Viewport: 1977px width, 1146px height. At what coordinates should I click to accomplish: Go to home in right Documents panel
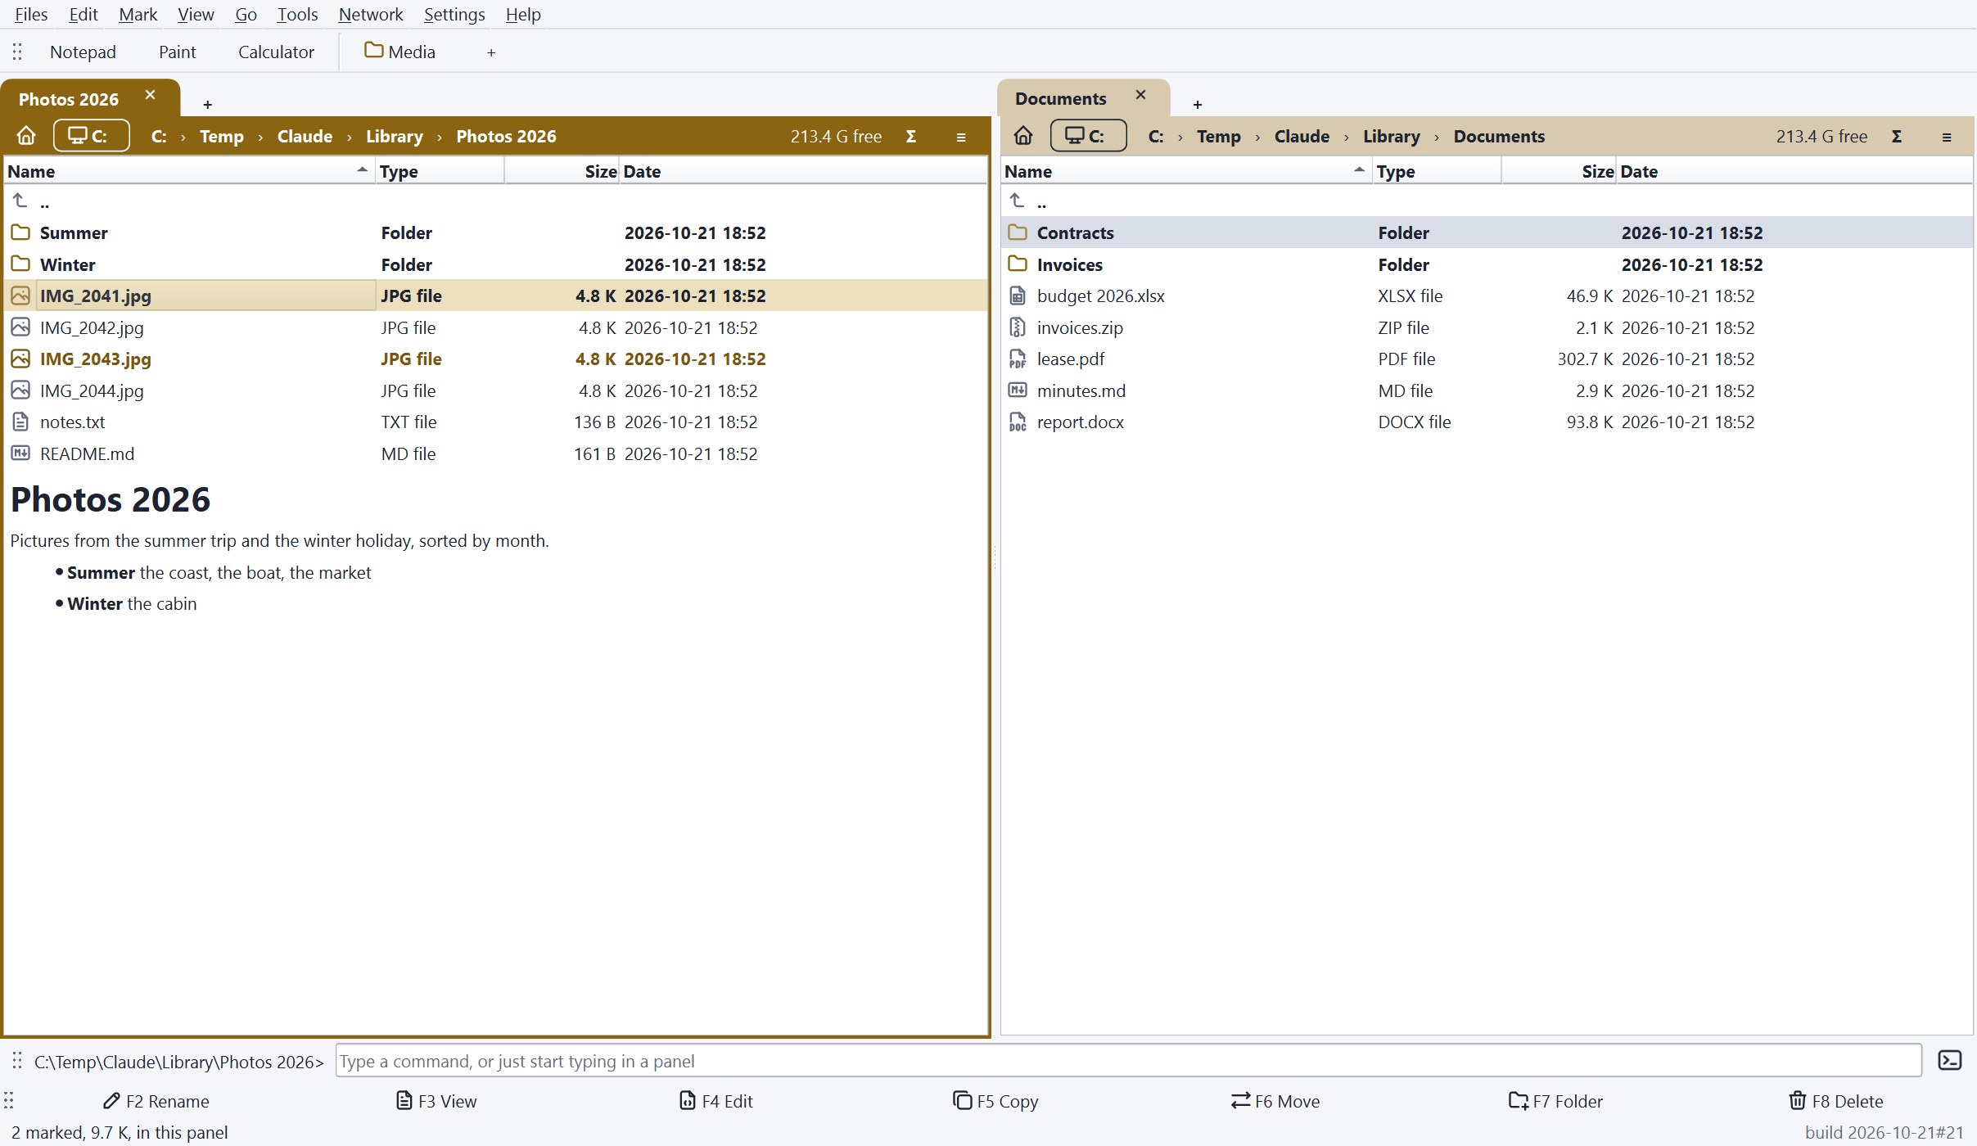click(1023, 136)
